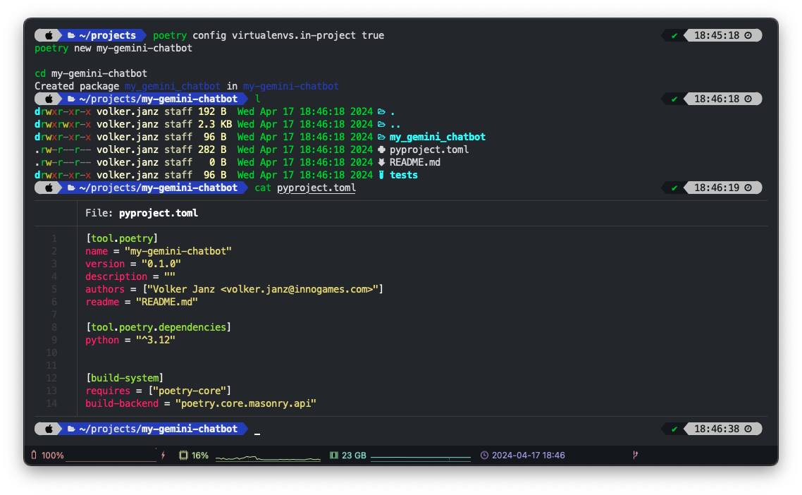This screenshot has height=495, width=802.
Task: Click the battery level bar next to 100%
Action: coord(111,460)
